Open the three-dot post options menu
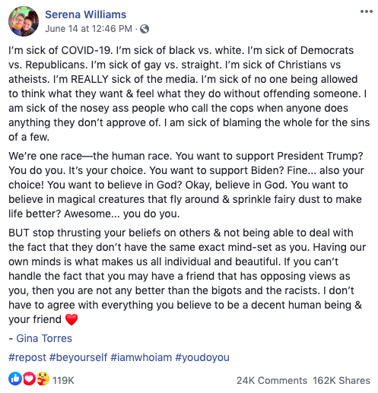 pyautogui.click(x=367, y=11)
